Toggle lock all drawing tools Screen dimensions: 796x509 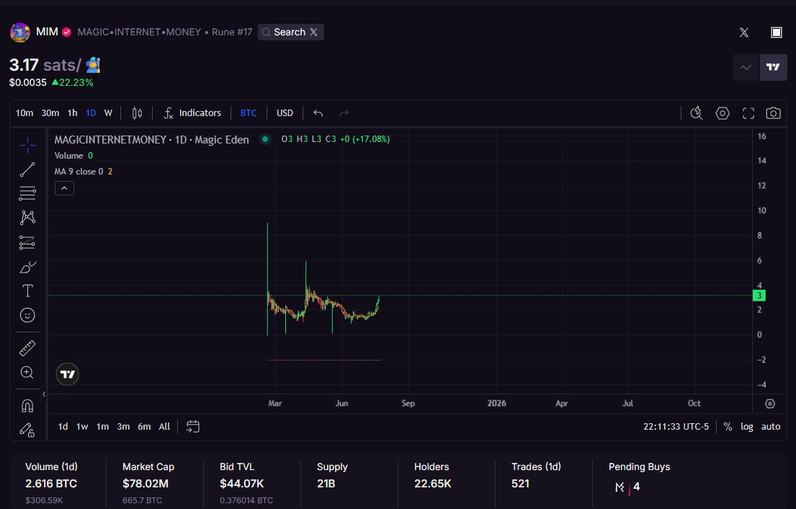pyautogui.click(x=27, y=430)
